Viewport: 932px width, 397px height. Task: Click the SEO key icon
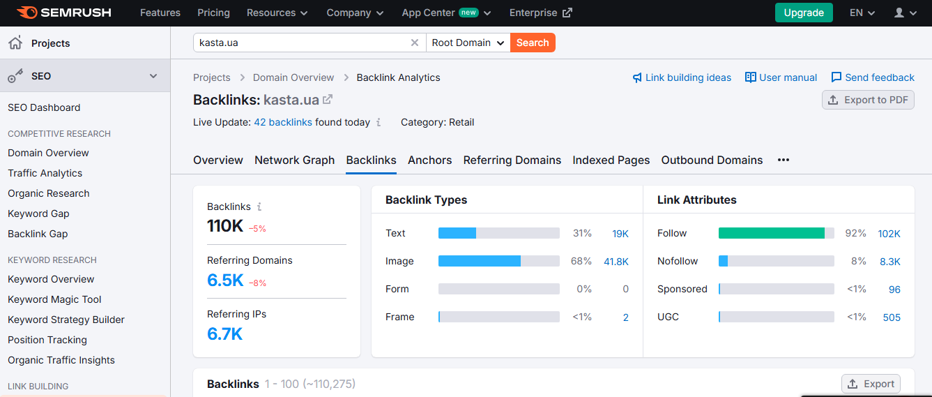coord(15,77)
